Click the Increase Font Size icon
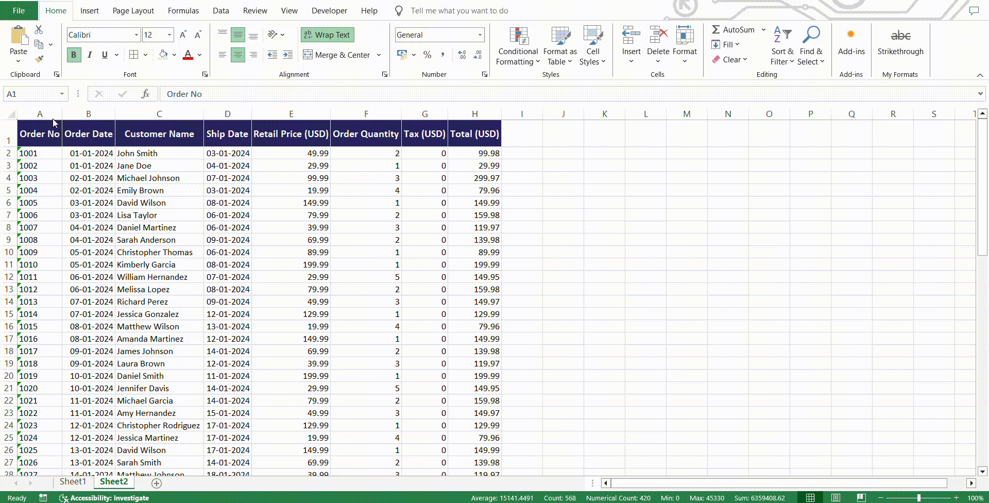Image resolution: width=989 pixels, height=503 pixels. (183, 35)
